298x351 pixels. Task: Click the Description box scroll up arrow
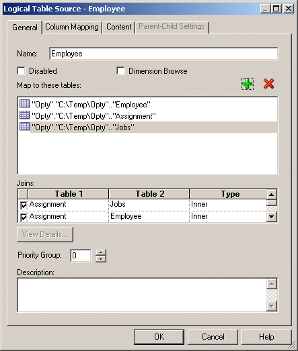pyautogui.click(x=272, y=284)
